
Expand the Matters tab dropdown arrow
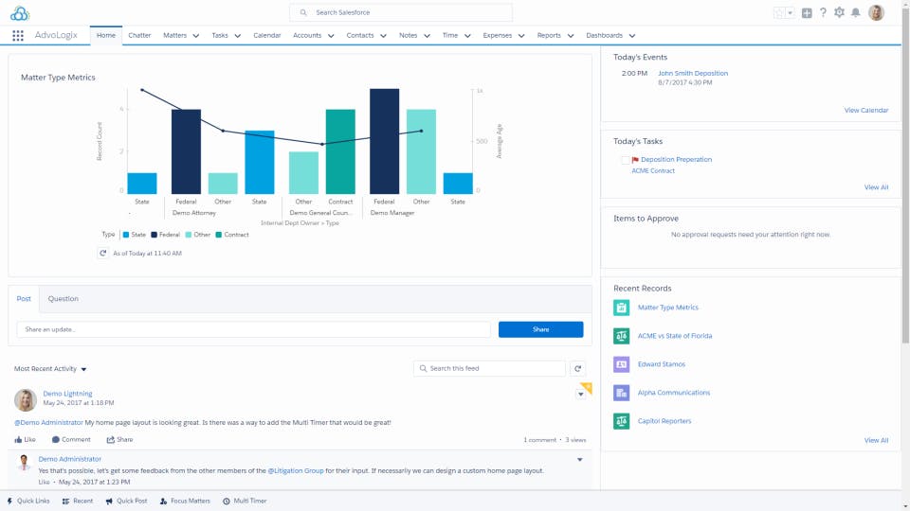tap(195, 36)
